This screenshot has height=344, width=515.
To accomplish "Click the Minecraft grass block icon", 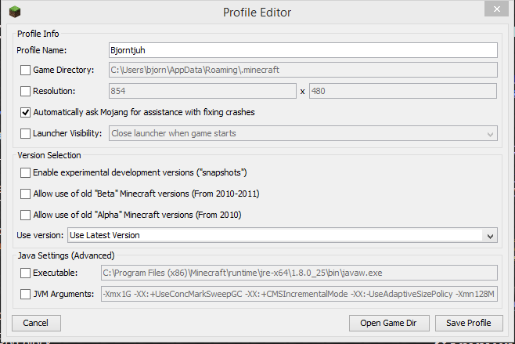I will click(x=15, y=13).
